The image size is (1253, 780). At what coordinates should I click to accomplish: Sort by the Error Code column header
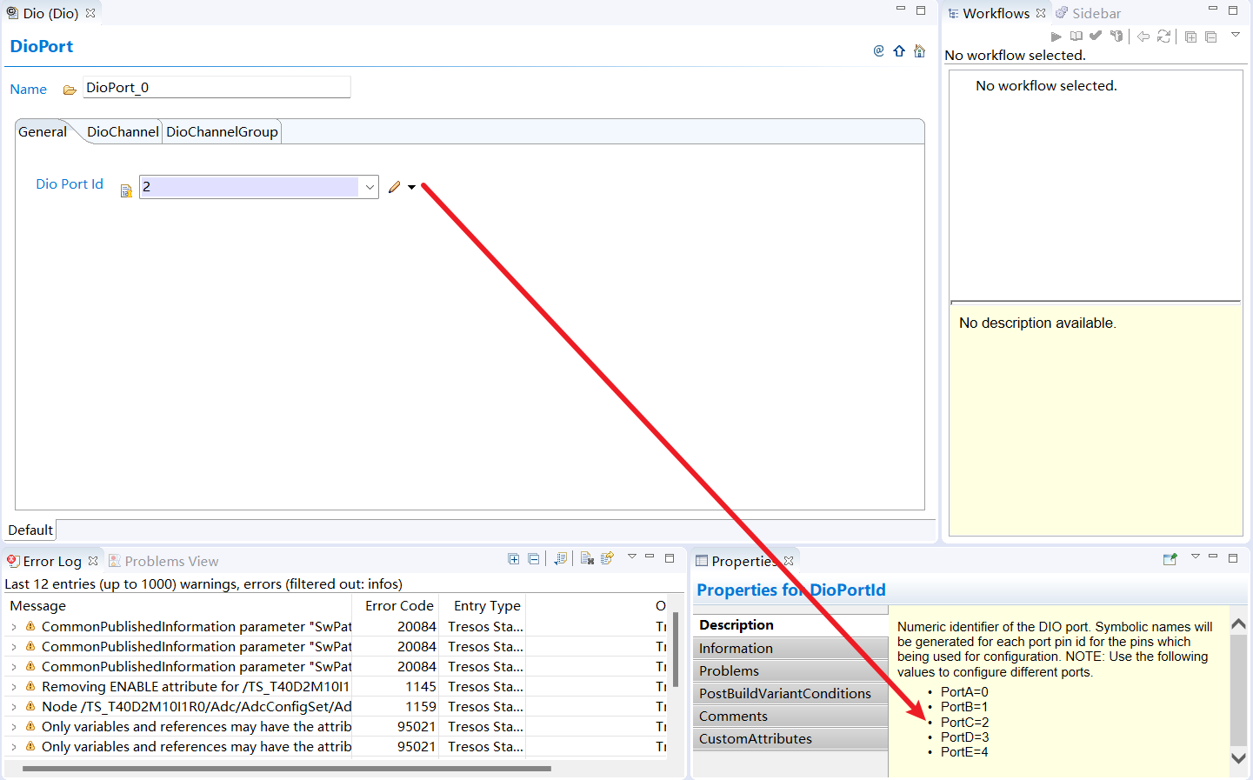pyautogui.click(x=396, y=605)
